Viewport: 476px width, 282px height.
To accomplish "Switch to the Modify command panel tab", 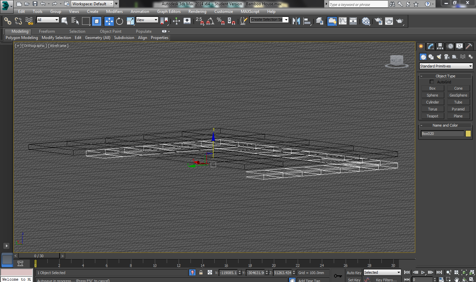I will click(430, 46).
